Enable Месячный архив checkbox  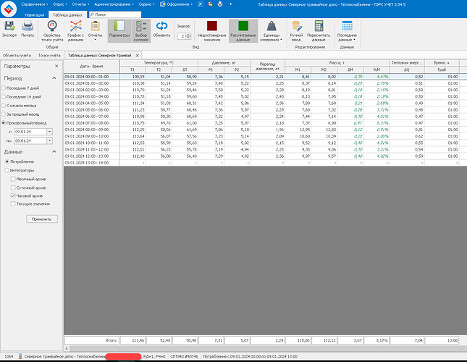(13, 179)
